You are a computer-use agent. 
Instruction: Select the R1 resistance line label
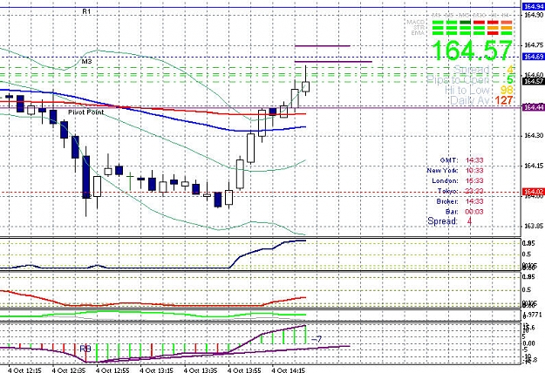[x=86, y=11]
